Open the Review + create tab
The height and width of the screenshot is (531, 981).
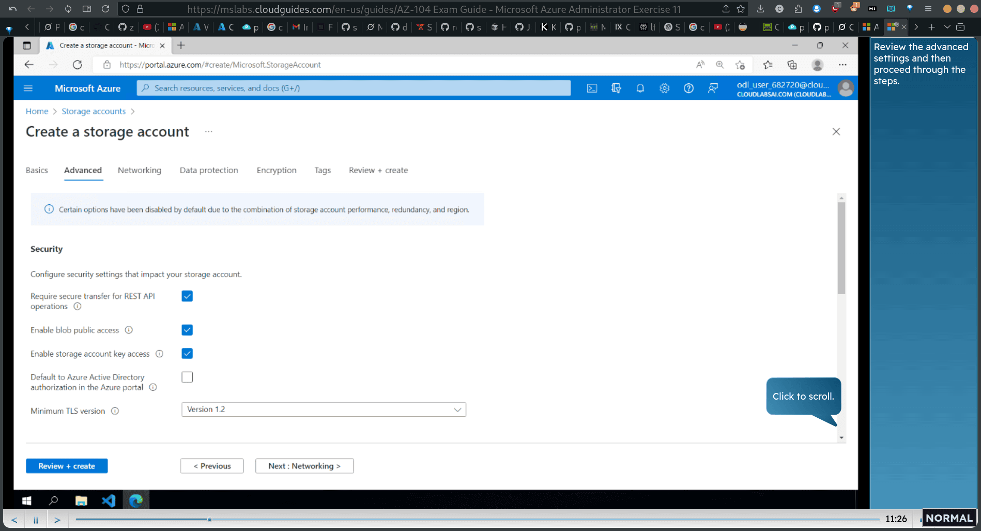click(x=378, y=170)
